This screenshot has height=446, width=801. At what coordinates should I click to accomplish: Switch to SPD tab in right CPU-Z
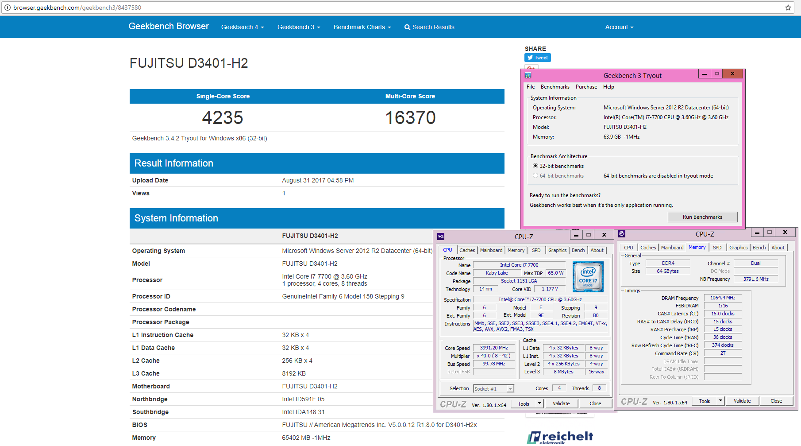click(x=717, y=248)
